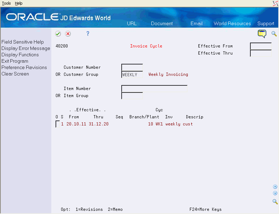Click the F24=More Keys text
Screen dimensions: 279x214
(205, 209)
